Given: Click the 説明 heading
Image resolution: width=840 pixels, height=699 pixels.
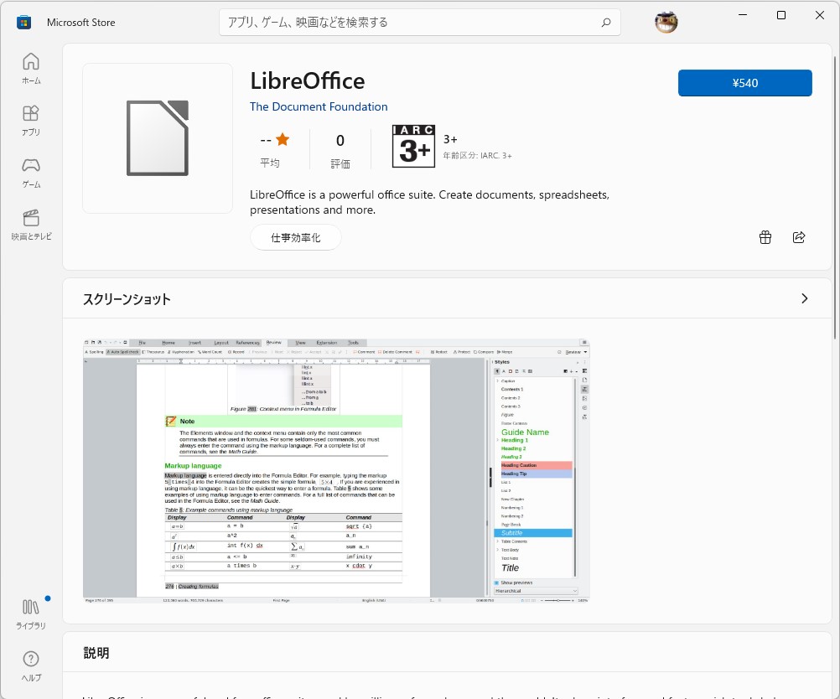Looking at the screenshot, I should (96, 653).
